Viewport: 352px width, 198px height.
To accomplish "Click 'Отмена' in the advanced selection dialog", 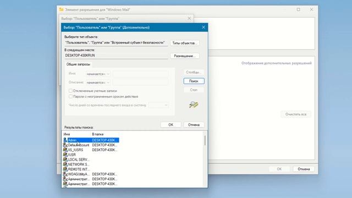I will 194,125.
